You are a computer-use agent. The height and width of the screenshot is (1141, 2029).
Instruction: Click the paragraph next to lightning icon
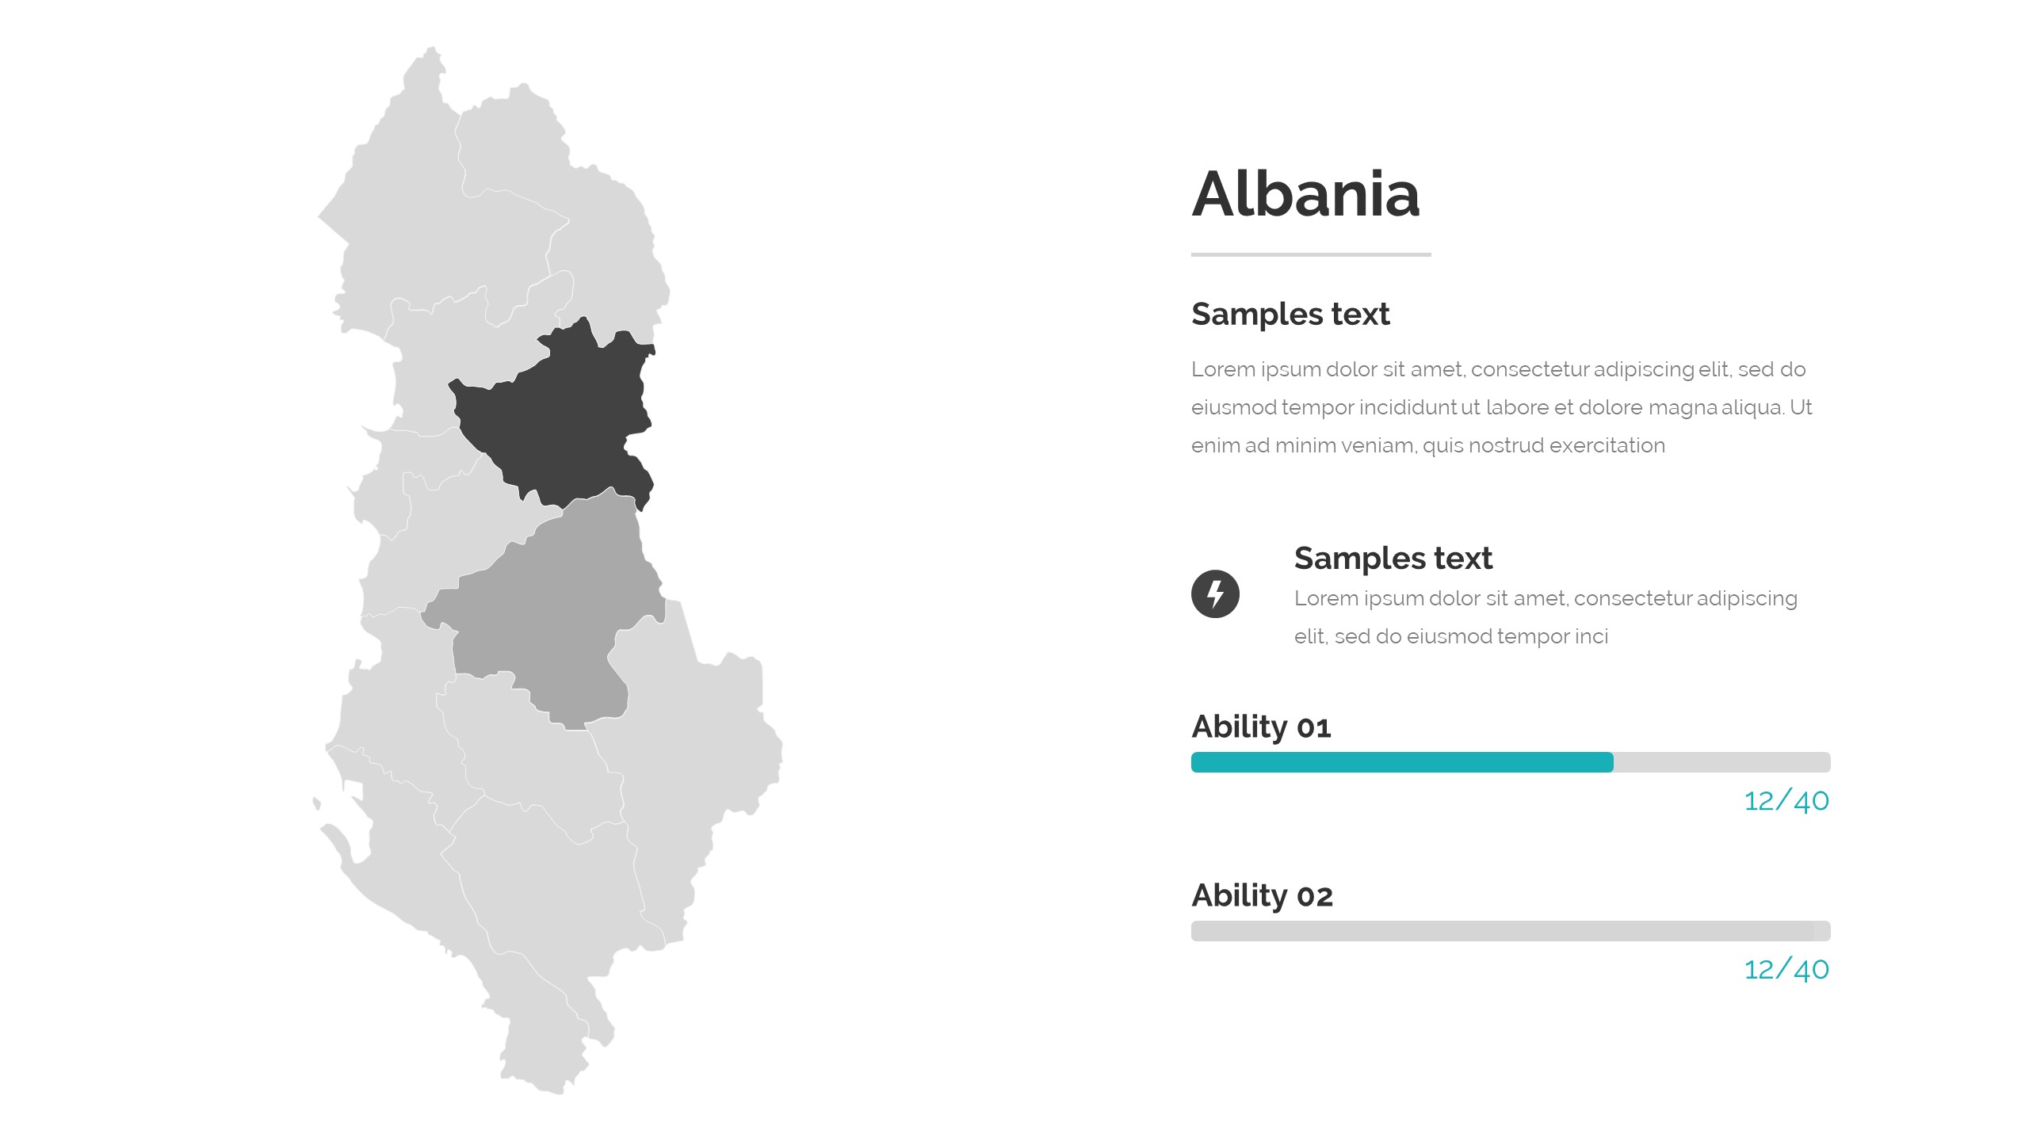click(x=1546, y=617)
